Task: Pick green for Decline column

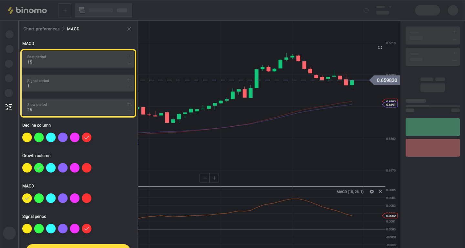Action: (39, 138)
